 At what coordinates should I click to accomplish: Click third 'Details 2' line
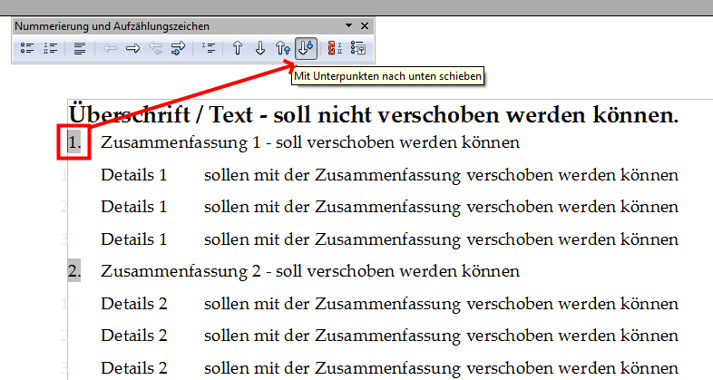390,368
